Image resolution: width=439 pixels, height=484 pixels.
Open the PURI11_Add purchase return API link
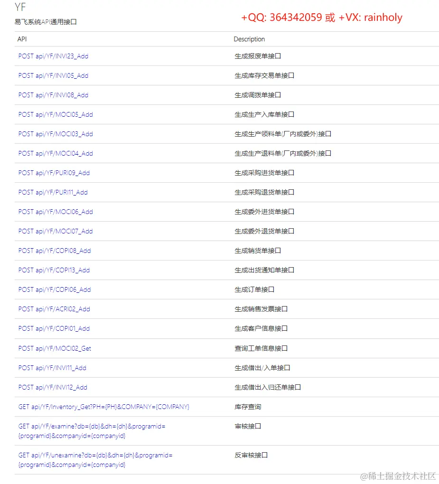click(53, 192)
